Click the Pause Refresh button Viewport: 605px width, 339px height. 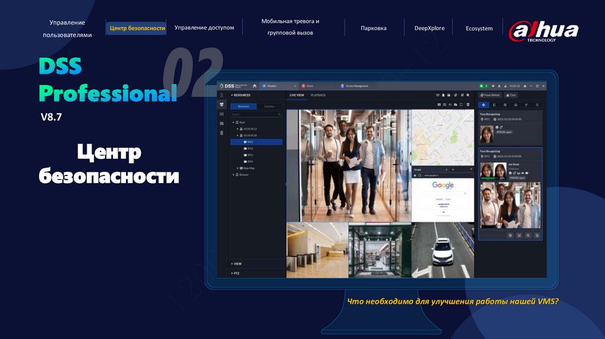490,95
